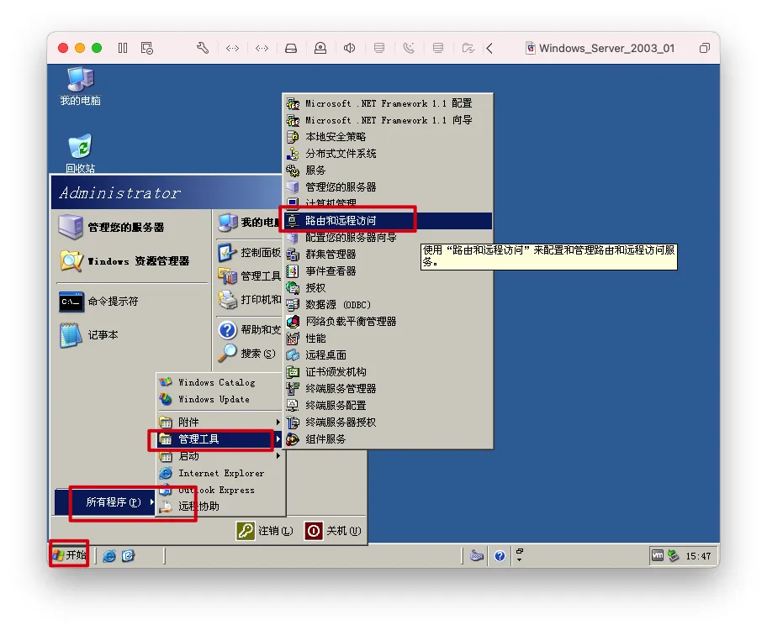Open 证书颁发机构 entry
Viewport: 767px width, 630px height.
click(388, 372)
